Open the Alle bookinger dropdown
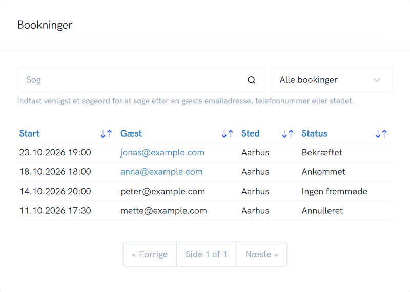Screen dimensions: 410x292 (x=332, y=80)
